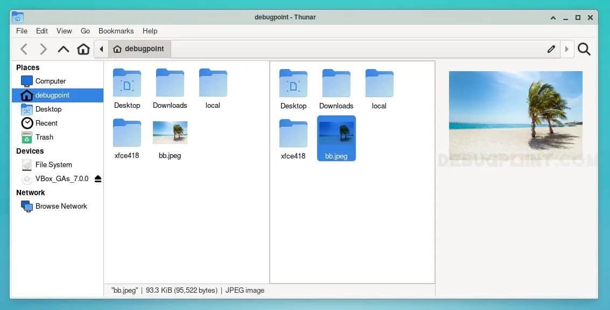The image size is (610, 310).
Task: Select Browse Network in sidebar
Action: 61,206
